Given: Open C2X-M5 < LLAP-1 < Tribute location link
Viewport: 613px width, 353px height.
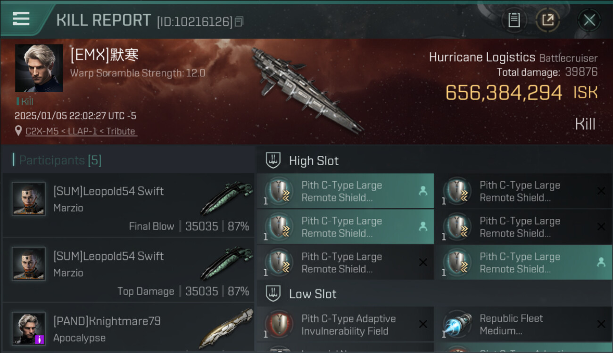Looking at the screenshot, I should tap(81, 131).
